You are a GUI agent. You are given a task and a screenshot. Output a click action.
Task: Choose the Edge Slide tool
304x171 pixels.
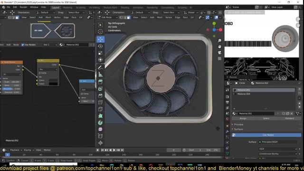click(x=100, y=136)
